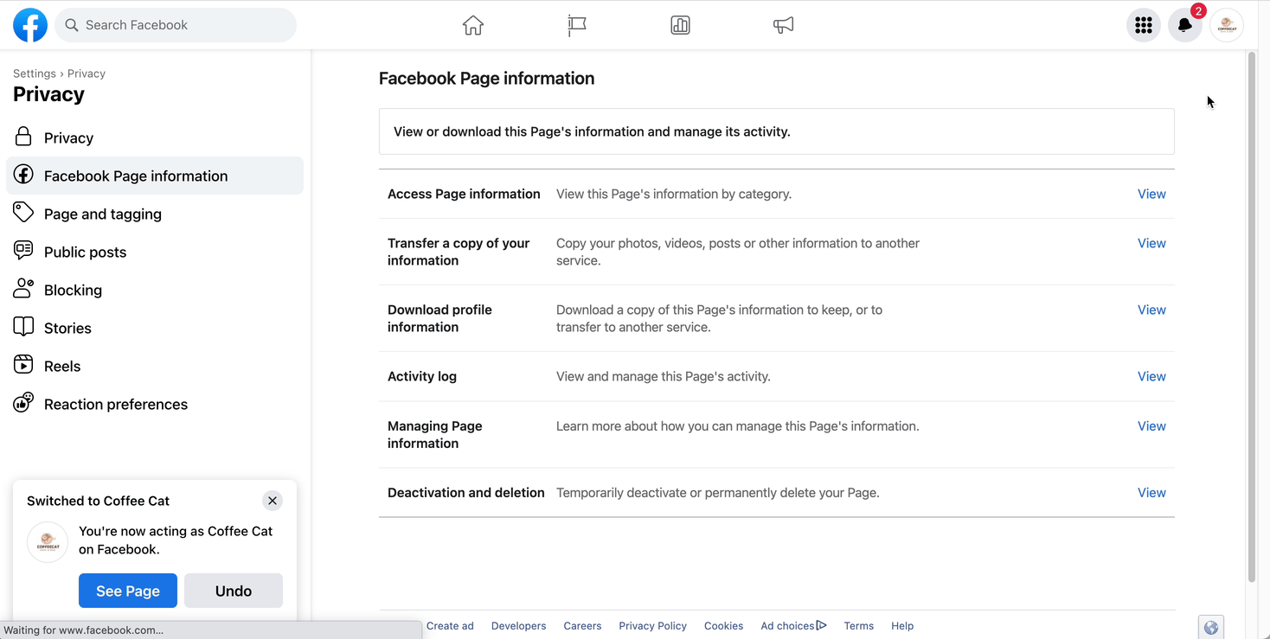View Access Page information
The width and height of the screenshot is (1270, 639).
(1151, 194)
